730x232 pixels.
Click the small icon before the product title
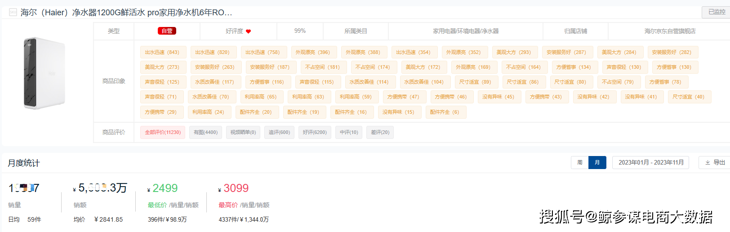pos(13,13)
